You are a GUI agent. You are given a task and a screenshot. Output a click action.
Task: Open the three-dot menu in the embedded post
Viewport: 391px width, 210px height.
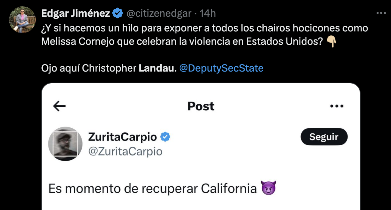[x=337, y=106]
